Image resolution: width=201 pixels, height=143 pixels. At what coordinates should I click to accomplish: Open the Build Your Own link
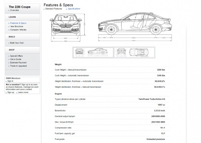(x=17, y=43)
